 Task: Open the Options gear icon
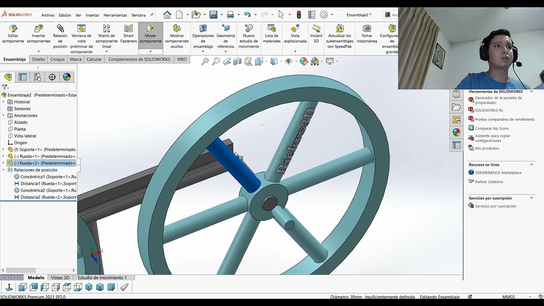(x=324, y=15)
